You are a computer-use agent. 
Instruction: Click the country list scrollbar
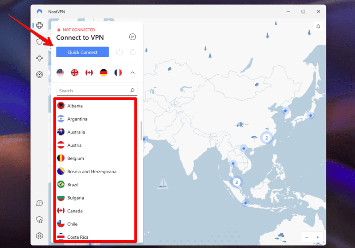[141, 131]
